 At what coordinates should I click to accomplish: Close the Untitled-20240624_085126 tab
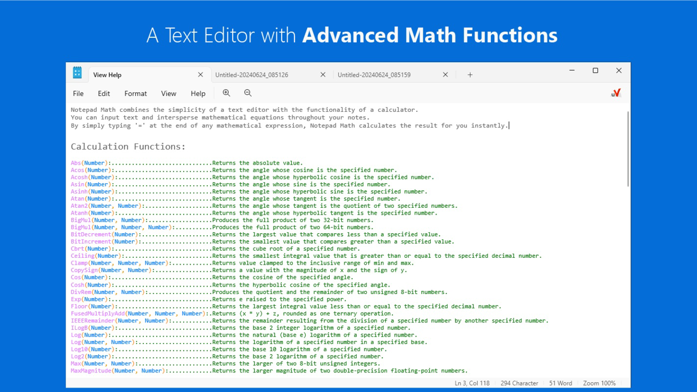click(323, 74)
